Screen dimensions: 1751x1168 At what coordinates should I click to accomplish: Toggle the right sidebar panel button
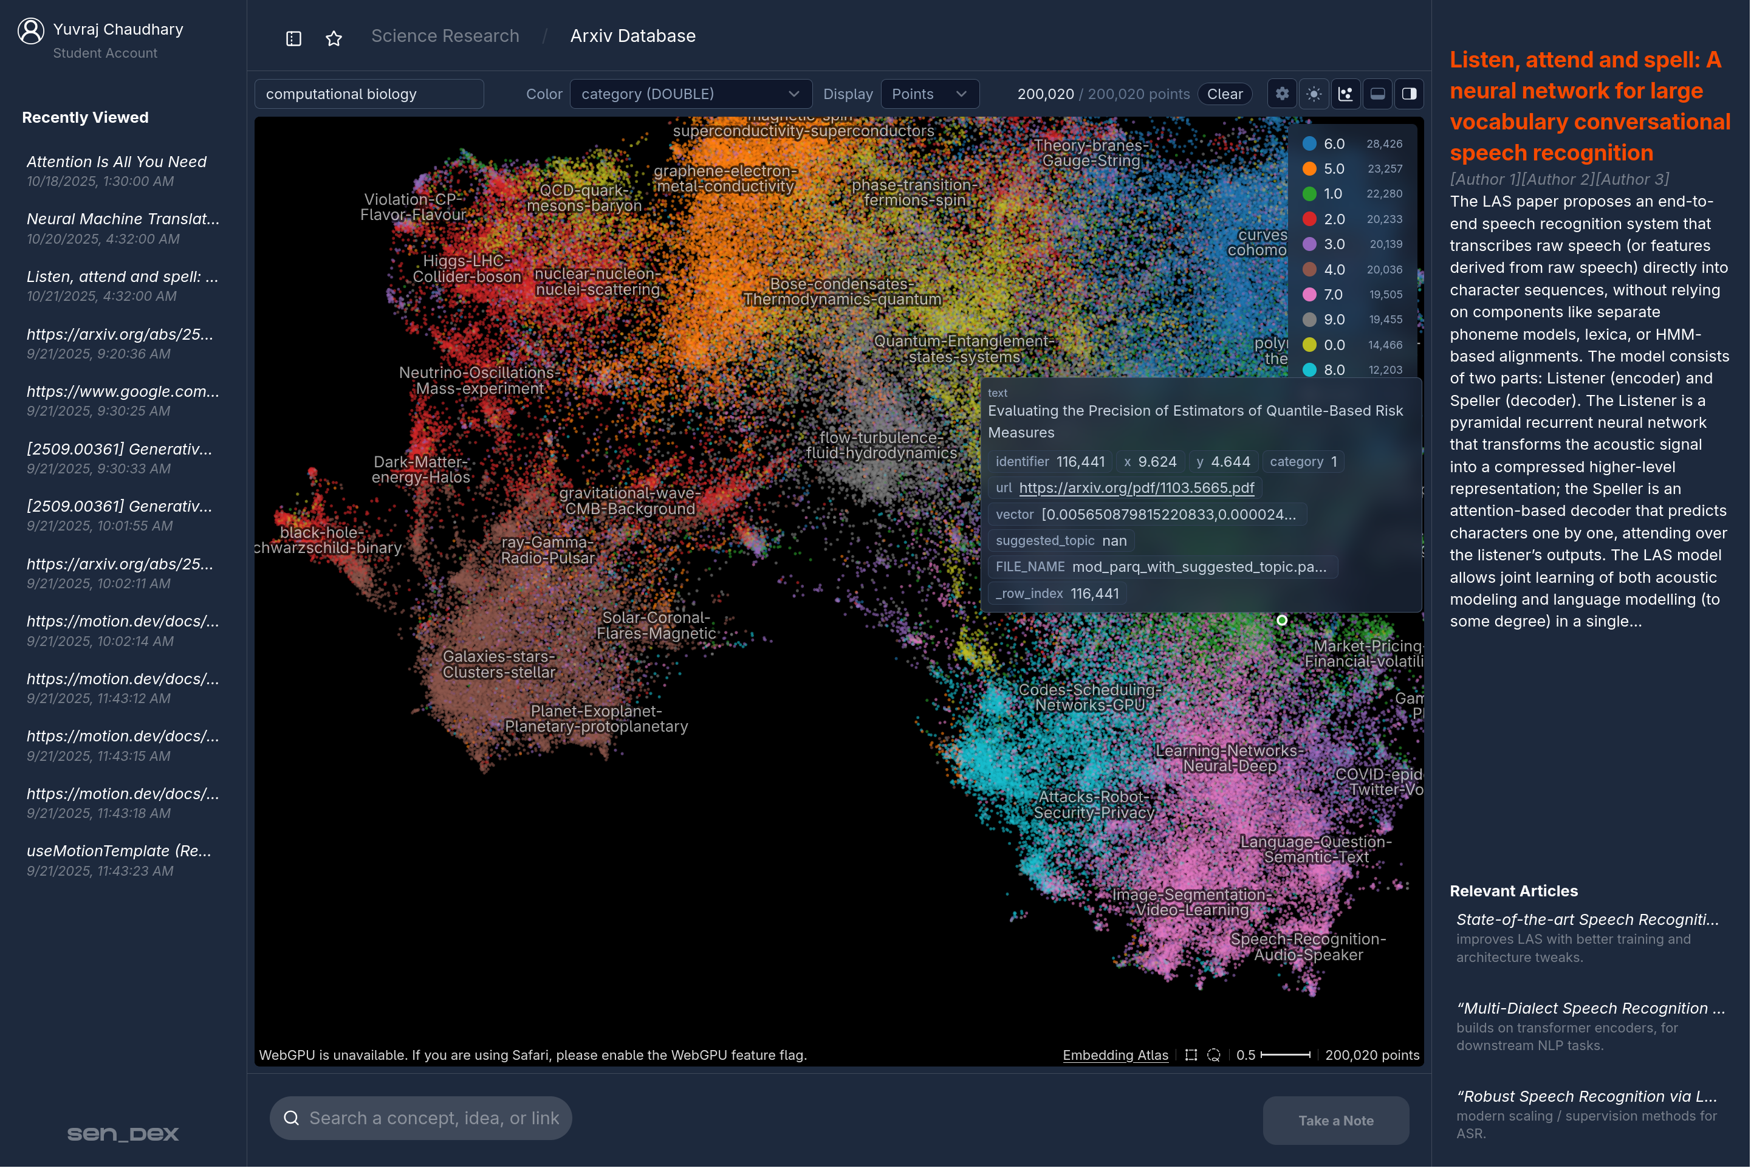(x=1408, y=94)
